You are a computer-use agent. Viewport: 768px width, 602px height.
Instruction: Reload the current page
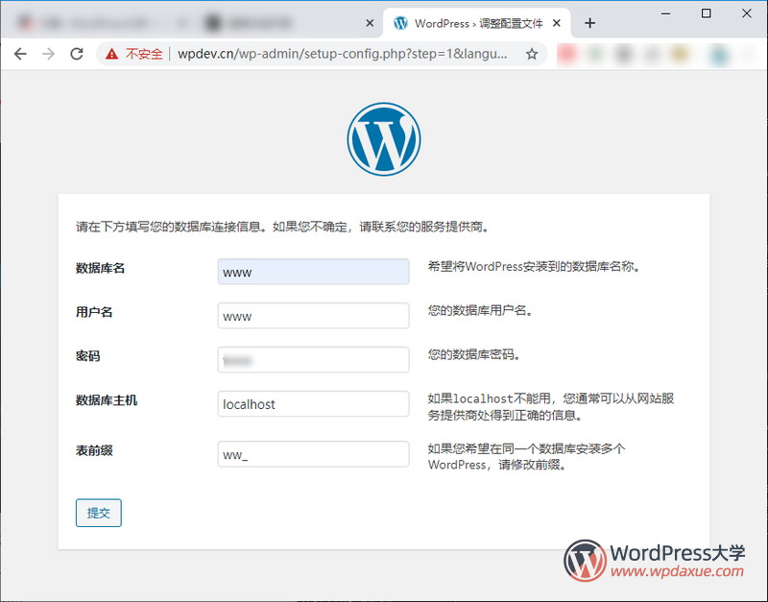point(77,55)
